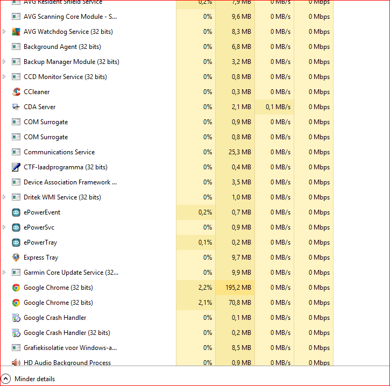Expand the ePowerSvc process
The width and height of the screenshot is (390, 386).
(4, 227)
